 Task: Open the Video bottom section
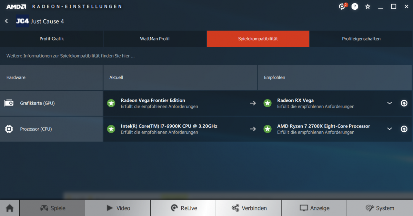118,208
